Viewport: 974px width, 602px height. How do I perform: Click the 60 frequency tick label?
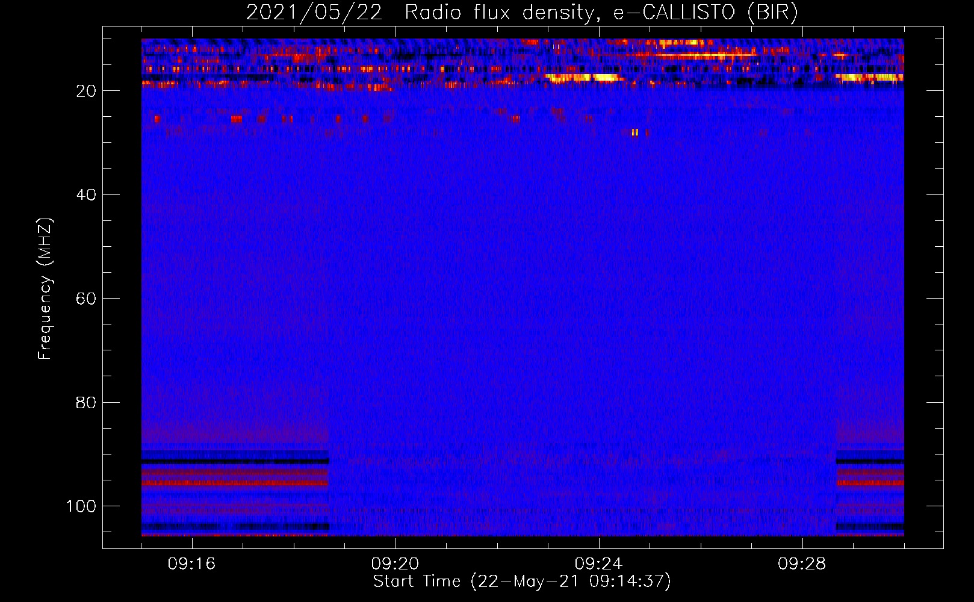point(86,299)
